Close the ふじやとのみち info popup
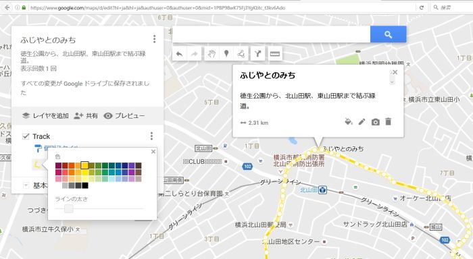This screenshot has width=473, height=259. point(395,72)
